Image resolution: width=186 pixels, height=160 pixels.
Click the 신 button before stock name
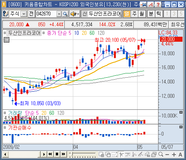coord(84,14)
